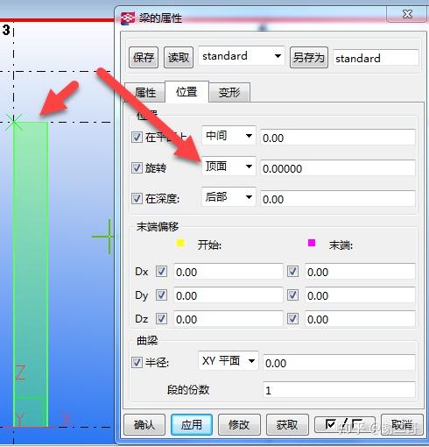Toggle the start Dy checkbox
The image size is (429, 447).
161,295
